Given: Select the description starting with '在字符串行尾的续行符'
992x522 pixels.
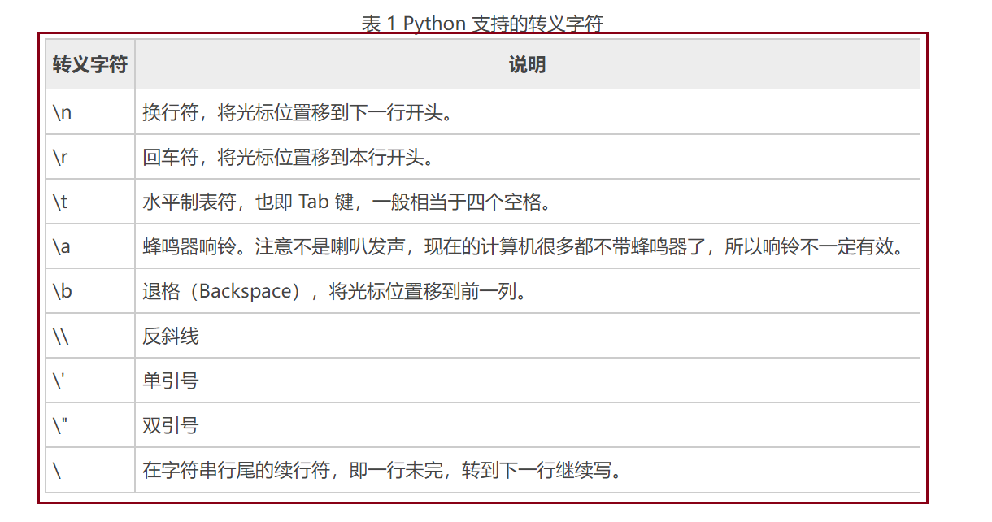Looking at the screenshot, I should tap(382, 470).
